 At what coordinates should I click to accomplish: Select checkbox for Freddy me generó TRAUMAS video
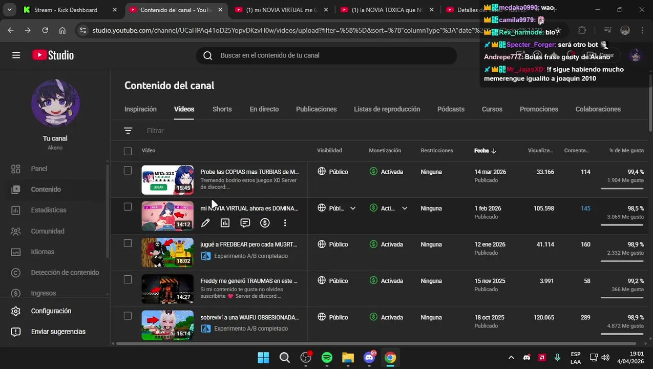pyautogui.click(x=128, y=279)
